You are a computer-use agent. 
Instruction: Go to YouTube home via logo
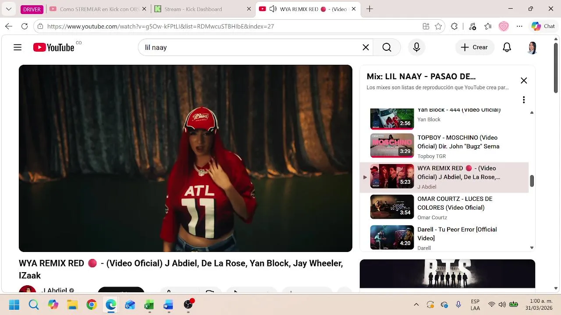pyautogui.click(x=53, y=47)
